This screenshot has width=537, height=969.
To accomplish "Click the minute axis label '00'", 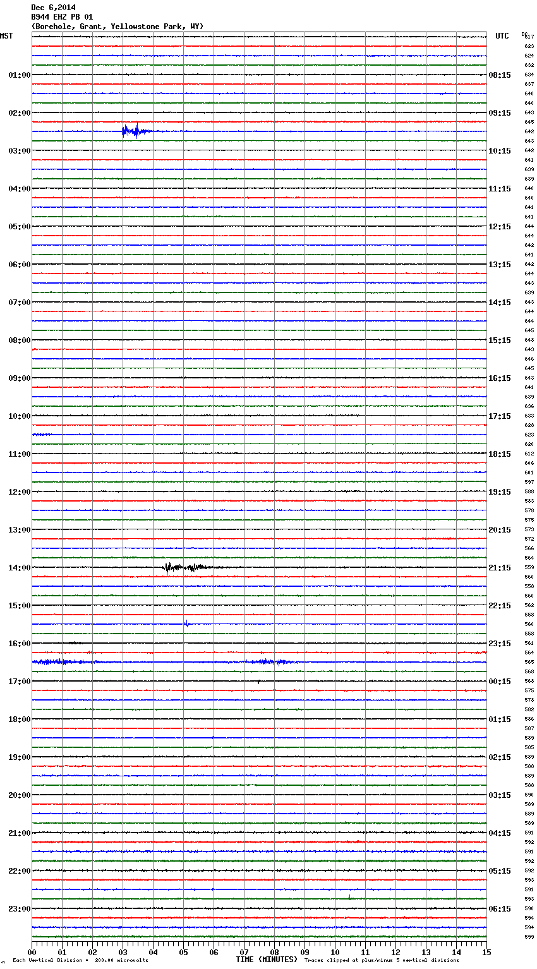I will click(32, 952).
